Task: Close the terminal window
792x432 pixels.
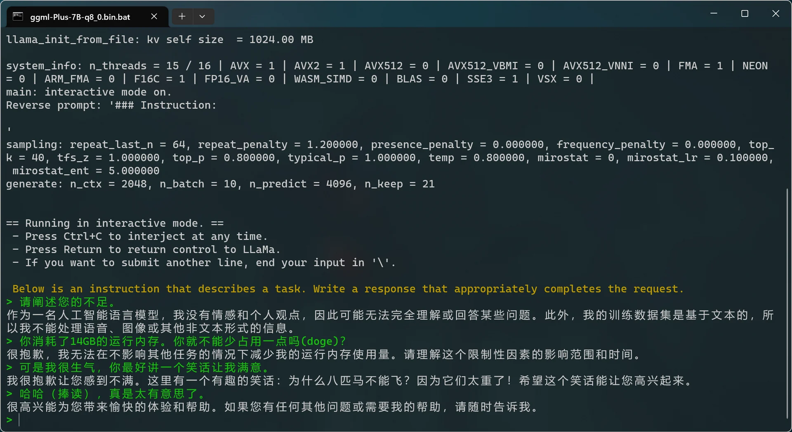Action: click(775, 14)
